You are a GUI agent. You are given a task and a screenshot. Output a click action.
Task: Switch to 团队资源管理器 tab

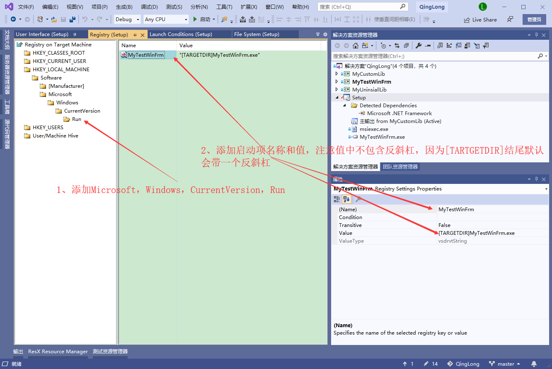[x=399, y=166]
